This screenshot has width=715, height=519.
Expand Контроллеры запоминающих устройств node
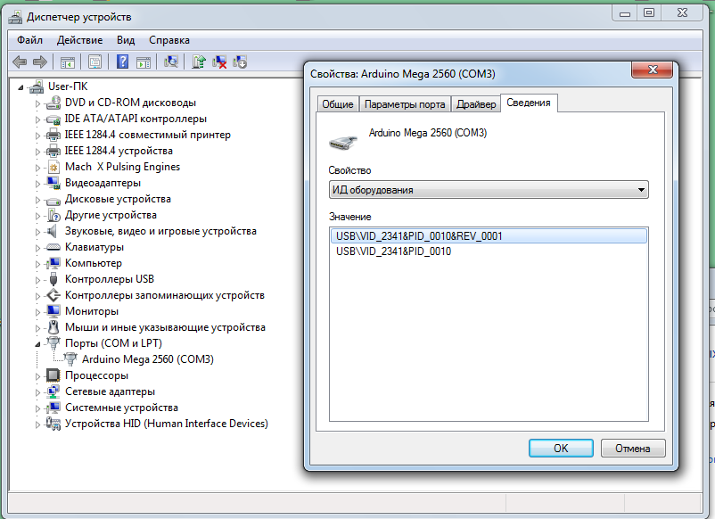click(37, 296)
